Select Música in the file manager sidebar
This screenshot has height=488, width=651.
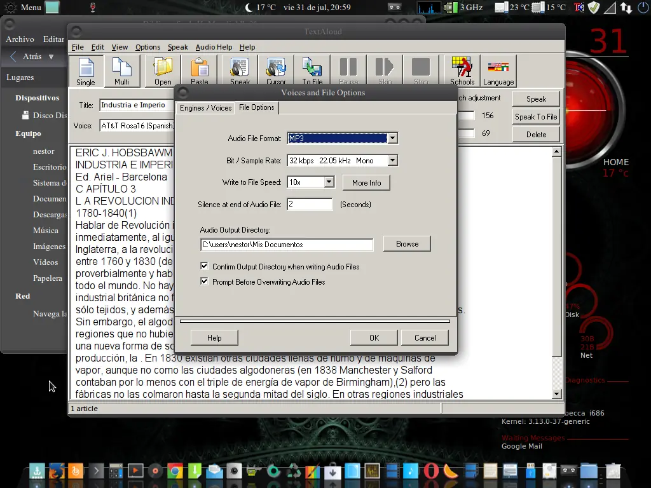click(x=46, y=230)
